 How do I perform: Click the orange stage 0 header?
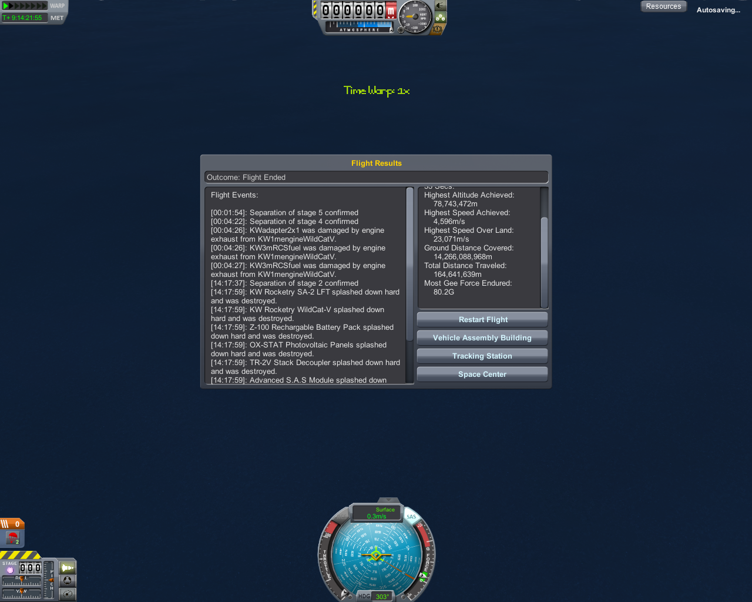coord(12,524)
